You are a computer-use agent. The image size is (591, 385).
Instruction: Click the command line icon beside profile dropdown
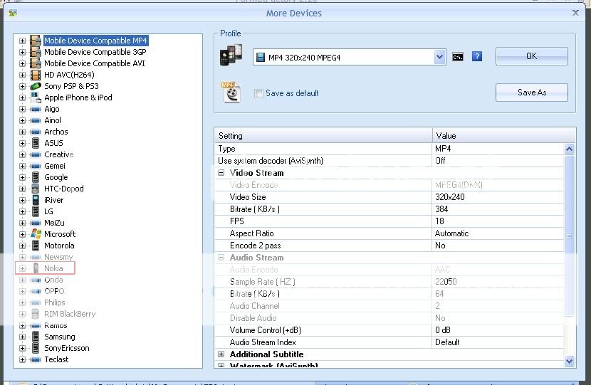pyautogui.click(x=459, y=57)
